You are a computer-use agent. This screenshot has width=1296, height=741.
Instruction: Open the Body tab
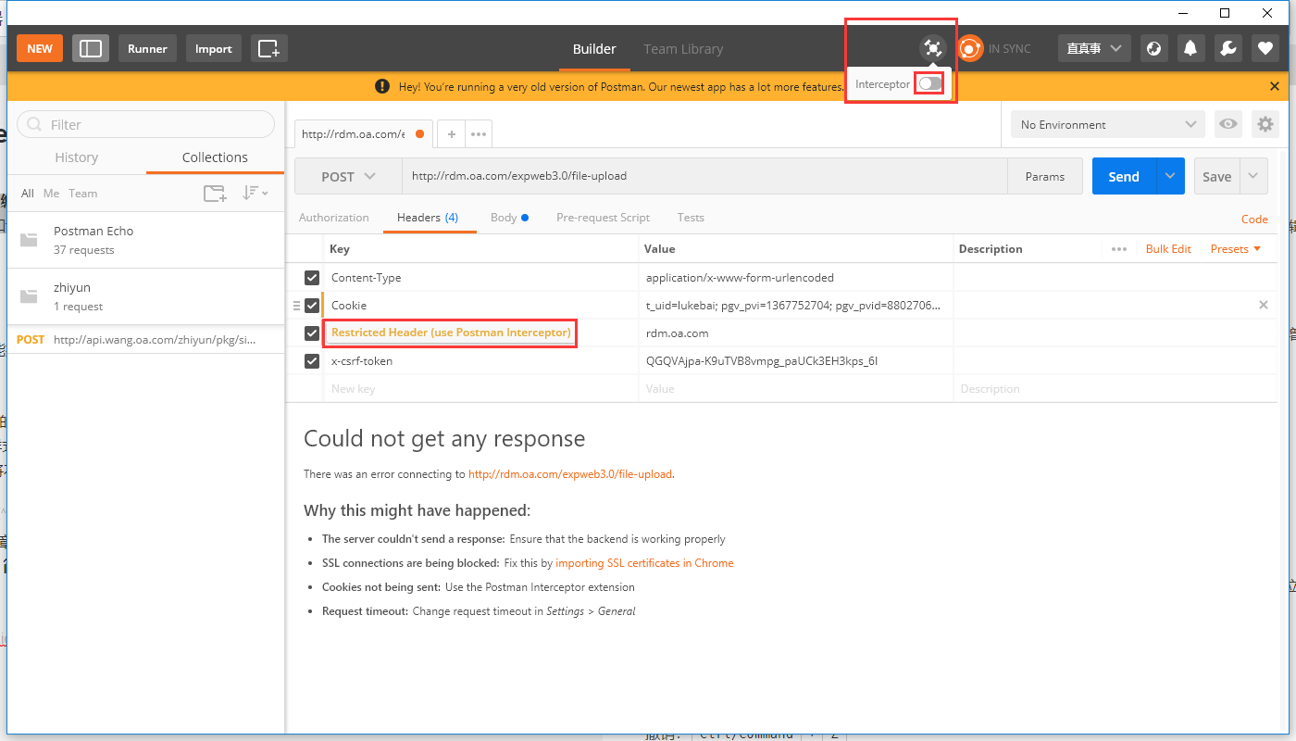click(x=510, y=218)
